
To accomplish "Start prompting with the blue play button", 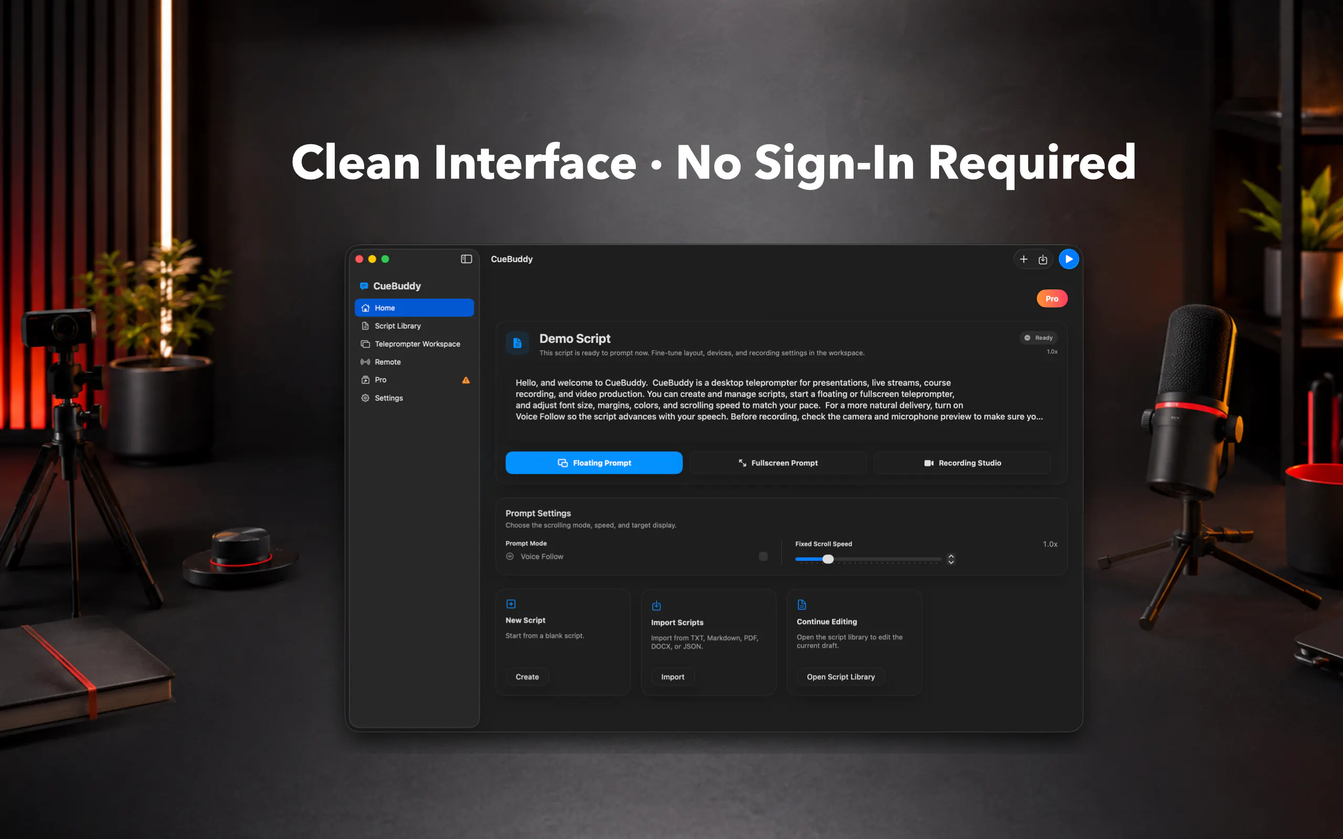I will tap(1069, 259).
